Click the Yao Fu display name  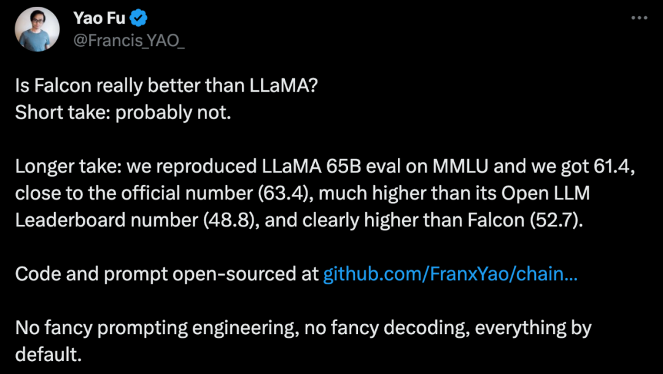point(99,18)
